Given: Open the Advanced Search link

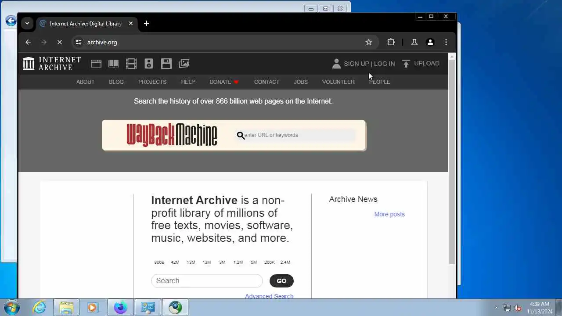Looking at the screenshot, I should pyautogui.click(x=269, y=296).
